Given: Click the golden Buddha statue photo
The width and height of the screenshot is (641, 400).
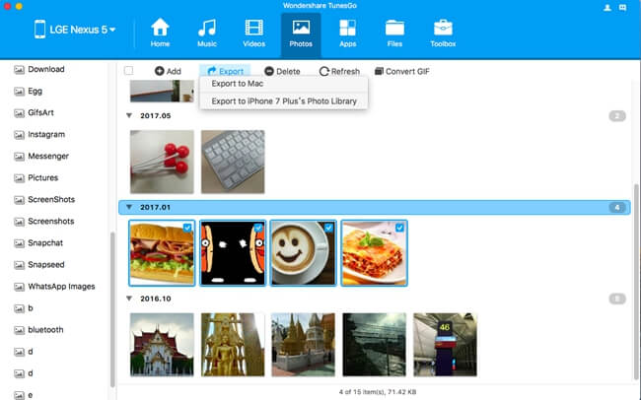Looking at the screenshot, I should [233, 345].
